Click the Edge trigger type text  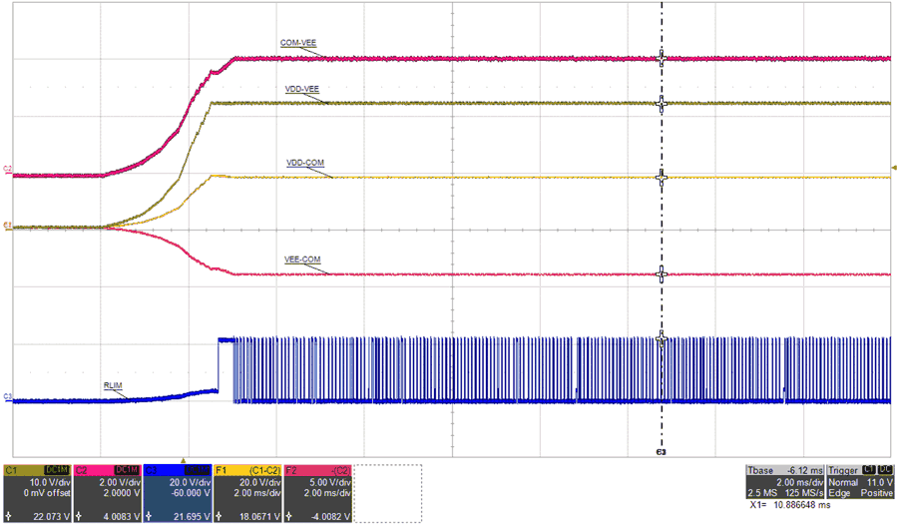[838, 493]
